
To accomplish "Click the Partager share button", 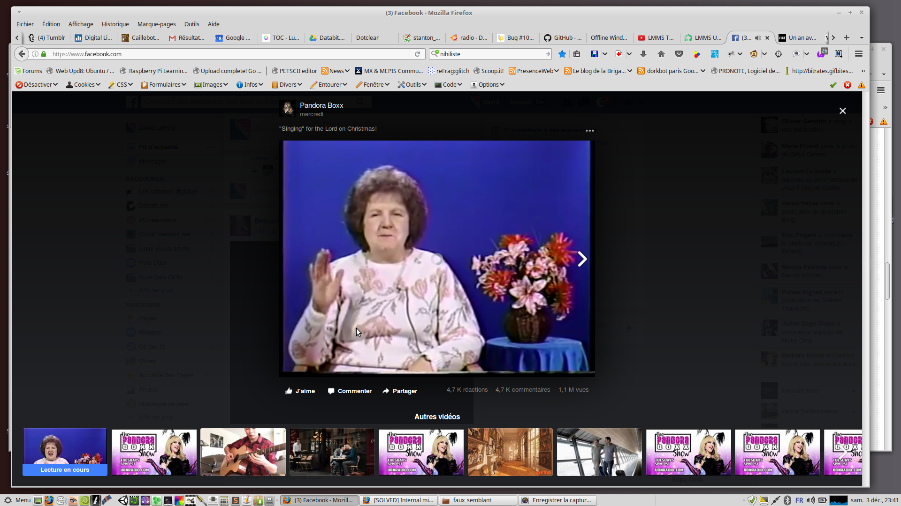I will 400,391.
